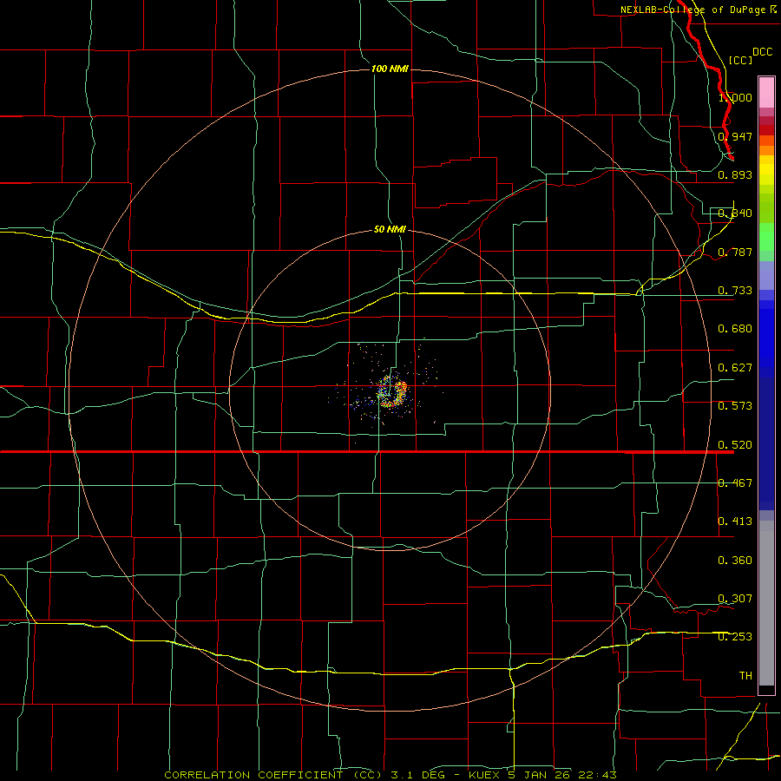The height and width of the screenshot is (781, 781).
Task: Click the 0.520 scale value
Action: pyautogui.click(x=735, y=445)
